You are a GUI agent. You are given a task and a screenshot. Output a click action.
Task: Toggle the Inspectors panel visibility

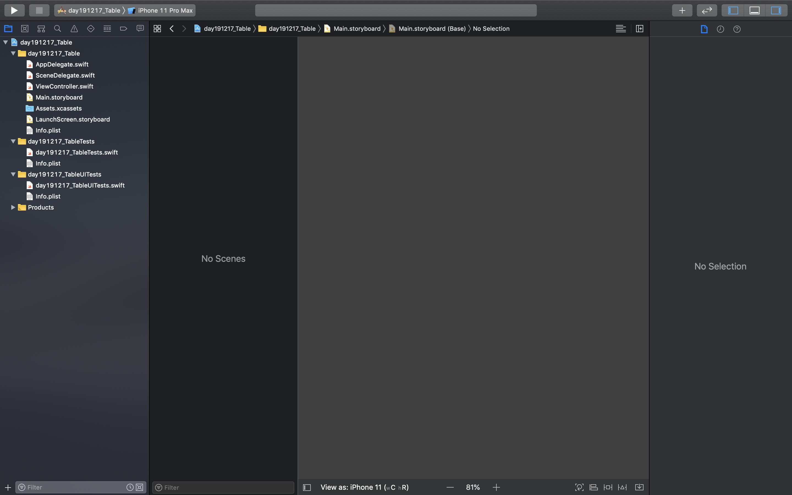[776, 10]
